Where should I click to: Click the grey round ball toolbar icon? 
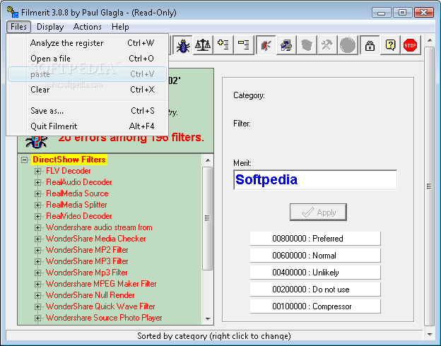click(348, 45)
